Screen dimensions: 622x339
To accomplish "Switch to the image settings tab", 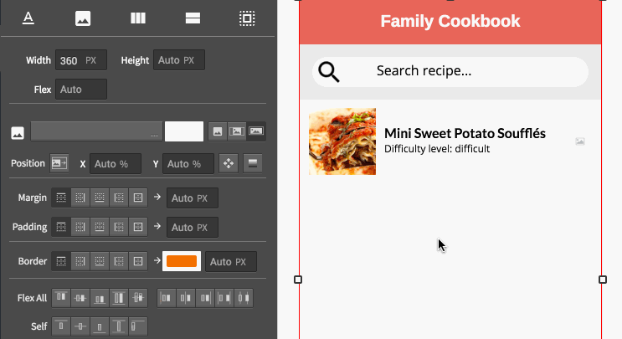I will (x=82, y=18).
